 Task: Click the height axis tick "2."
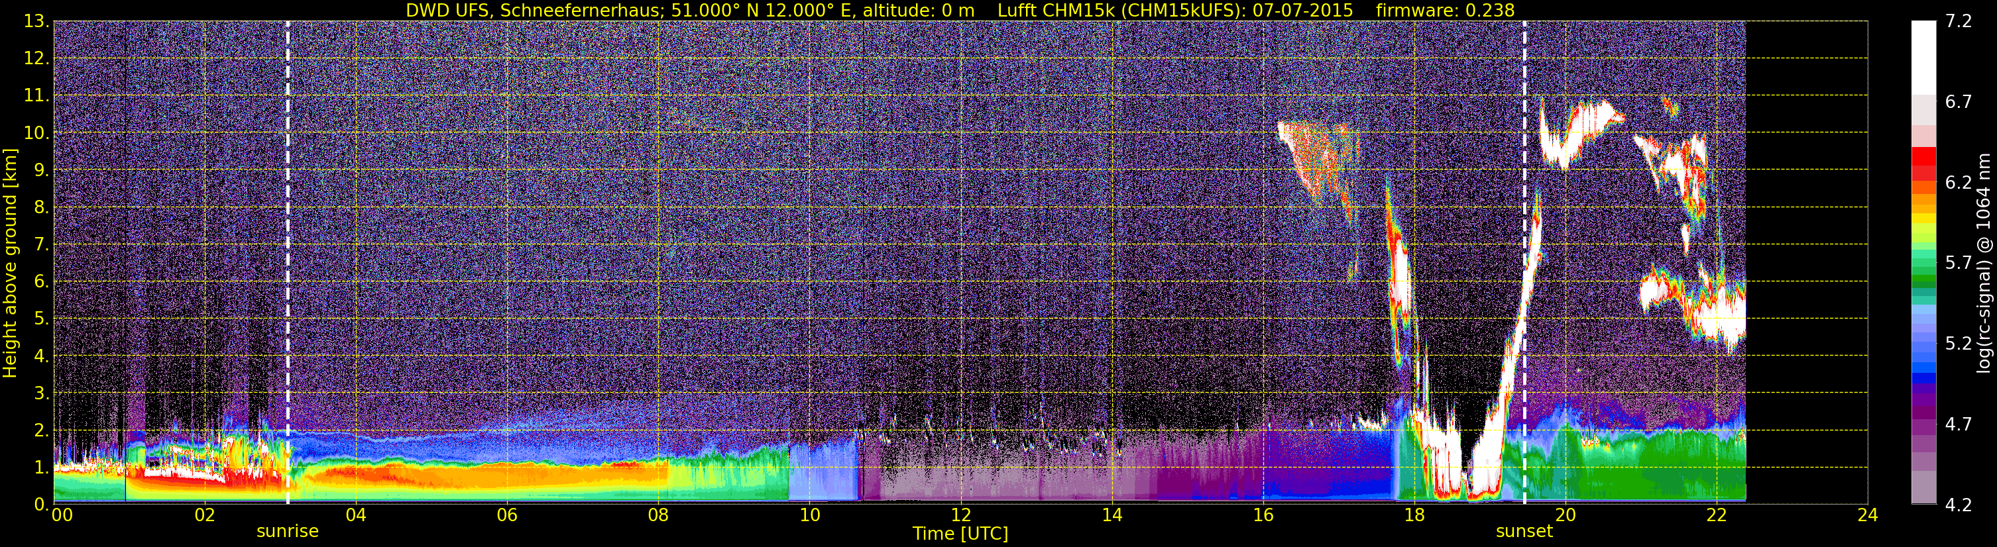41,431
